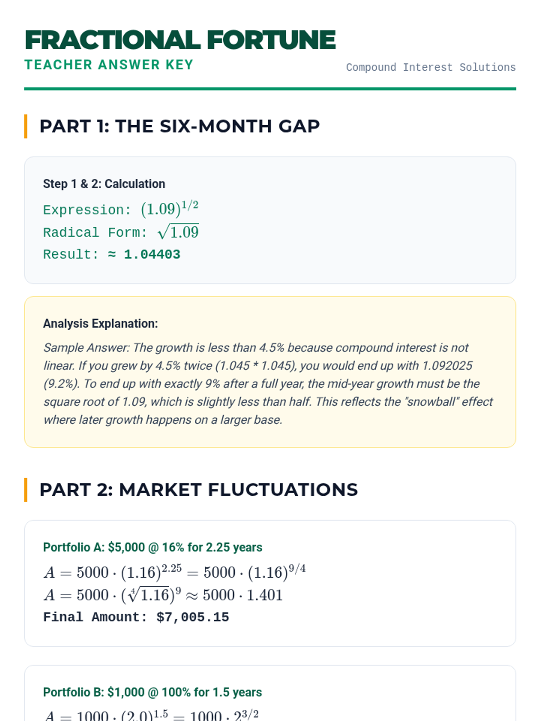Select the Part 1: The Six-Month Gap heading
This screenshot has height=721, width=540.
click(180, 126)
